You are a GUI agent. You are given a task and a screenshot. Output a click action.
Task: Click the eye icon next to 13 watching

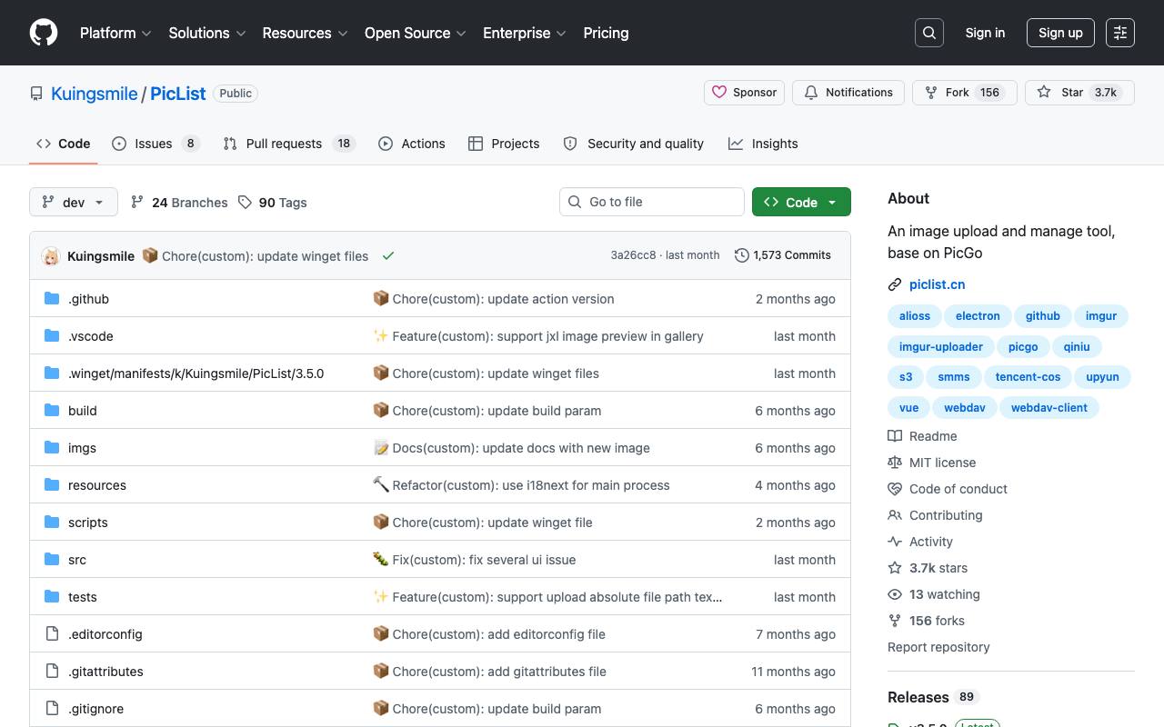(895, 594)
